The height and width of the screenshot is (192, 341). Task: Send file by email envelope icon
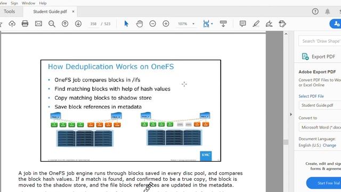(38, 23)
